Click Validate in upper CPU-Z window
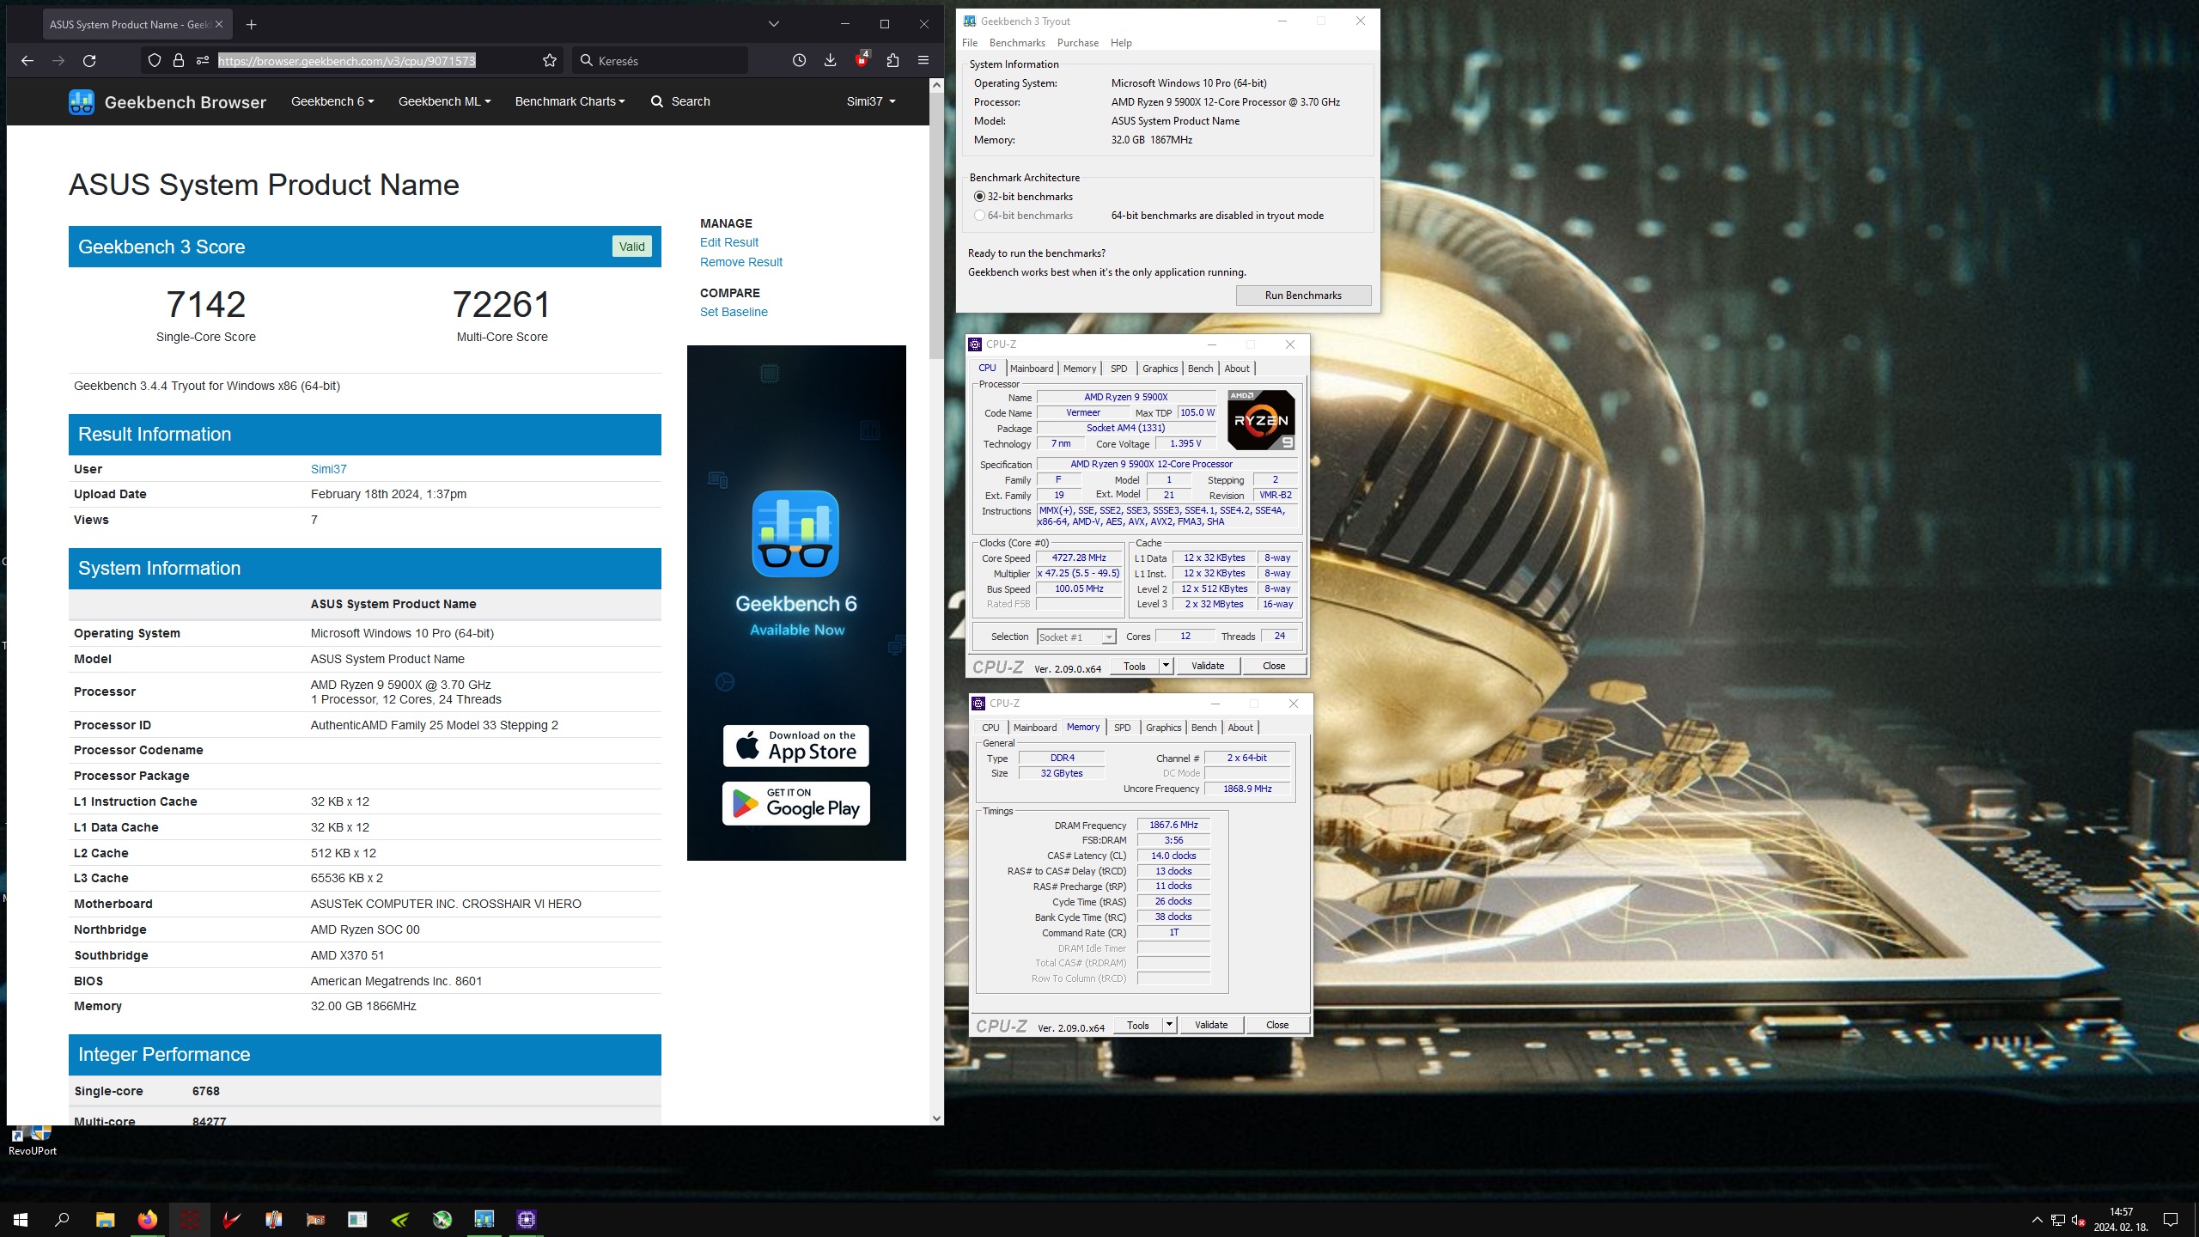 tap(1208, 666)
